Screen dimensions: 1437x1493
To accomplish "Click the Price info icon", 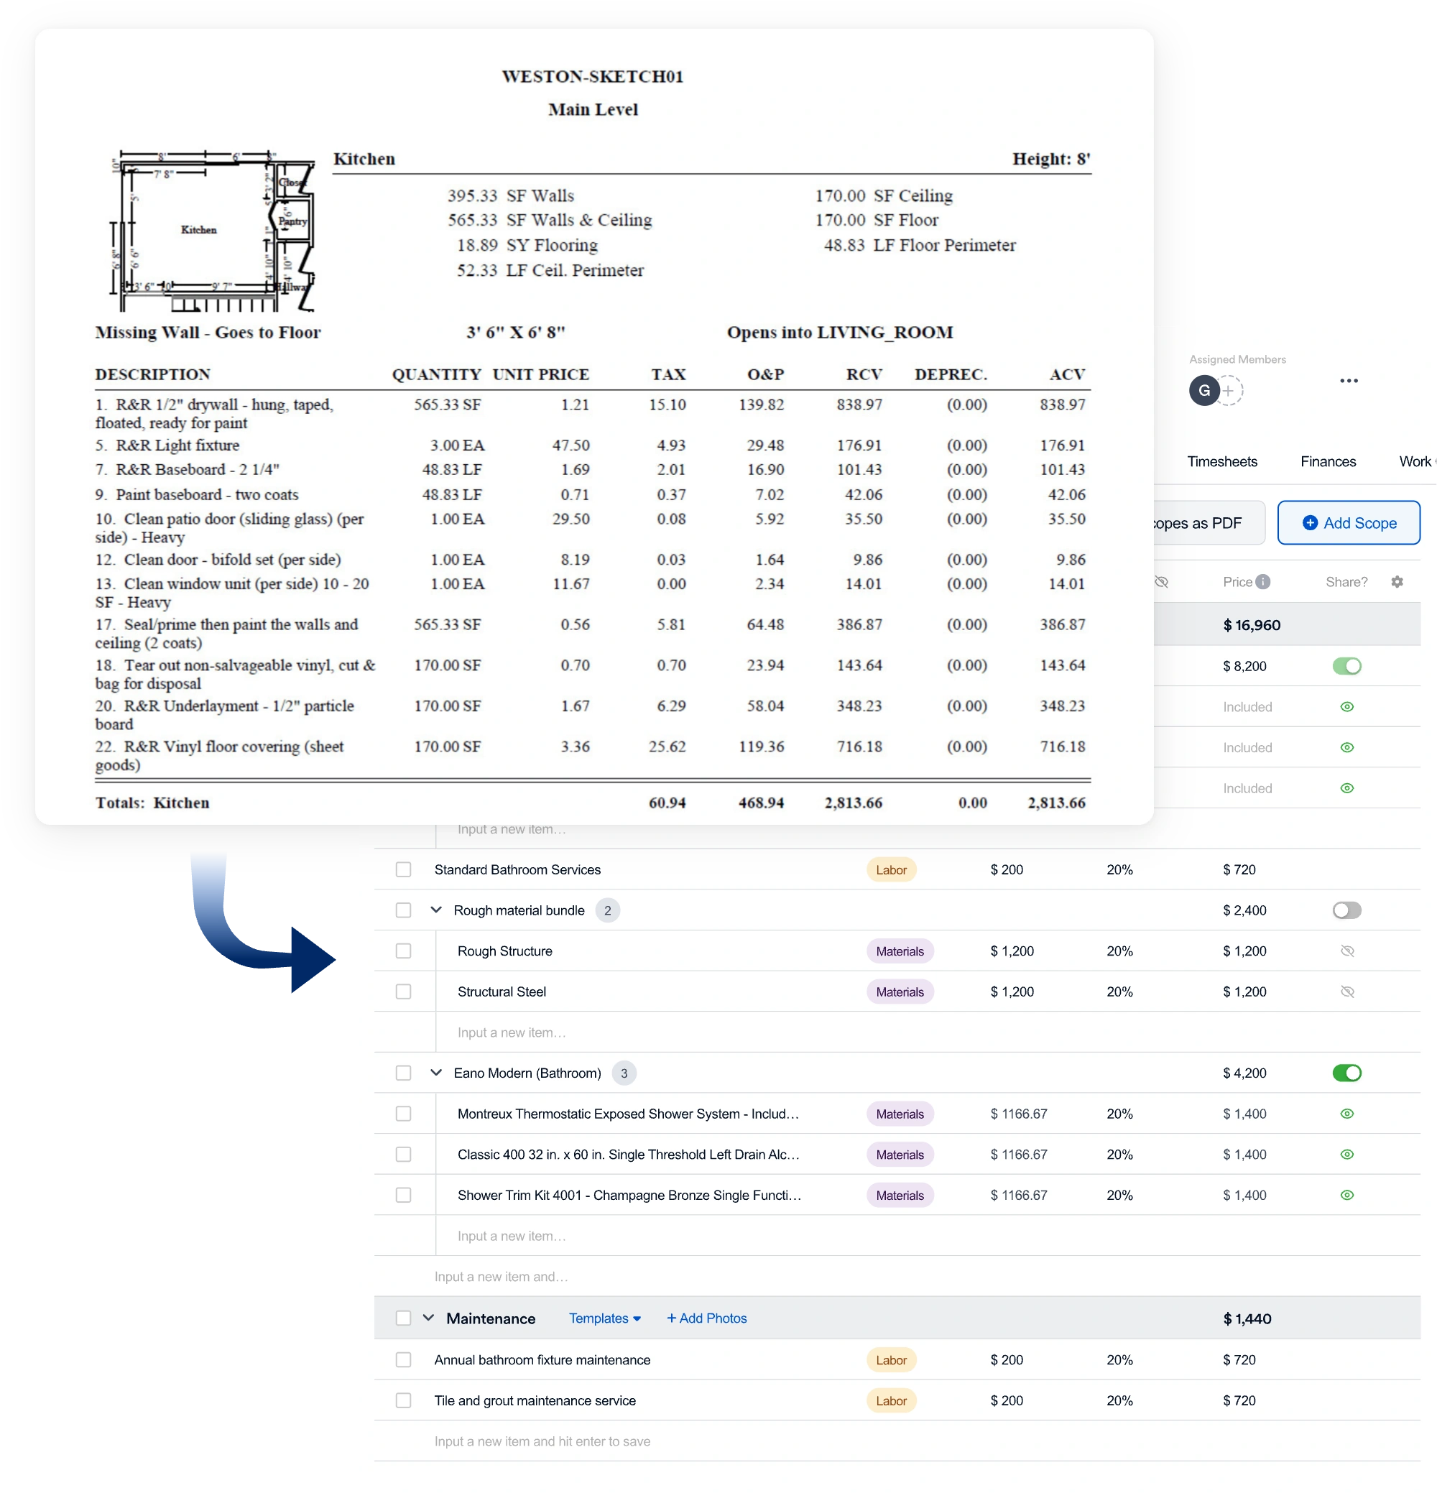I will [x=1263, y=582].
